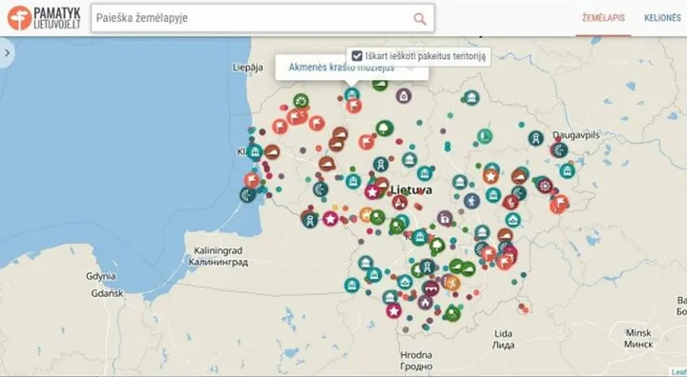This screenshot has width=687, height=377.
Task: Click the pink star marker near the southern border
Action: click(394, 311)
